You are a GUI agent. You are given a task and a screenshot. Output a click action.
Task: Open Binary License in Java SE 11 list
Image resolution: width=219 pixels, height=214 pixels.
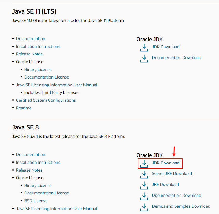[x=38, y=69]
